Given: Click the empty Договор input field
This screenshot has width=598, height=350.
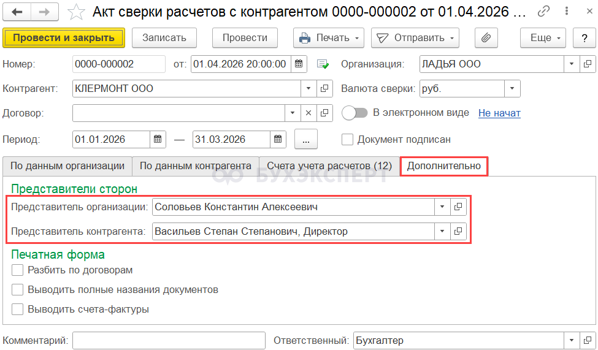Looking at the screenshot, I should 178,113.
